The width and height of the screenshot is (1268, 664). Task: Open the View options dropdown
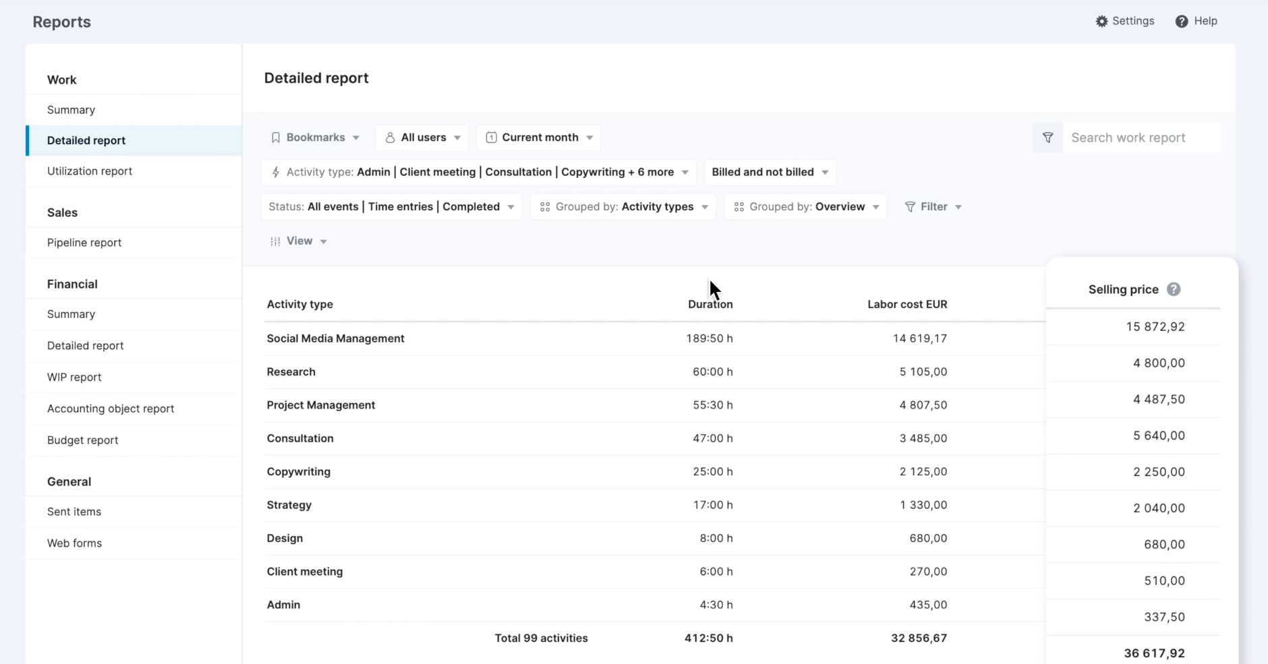coord(299,241)
